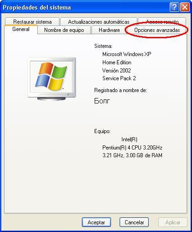Open the Nombre de equipo tab
This screenshot has height=232, width=192.
coord(64,30)
